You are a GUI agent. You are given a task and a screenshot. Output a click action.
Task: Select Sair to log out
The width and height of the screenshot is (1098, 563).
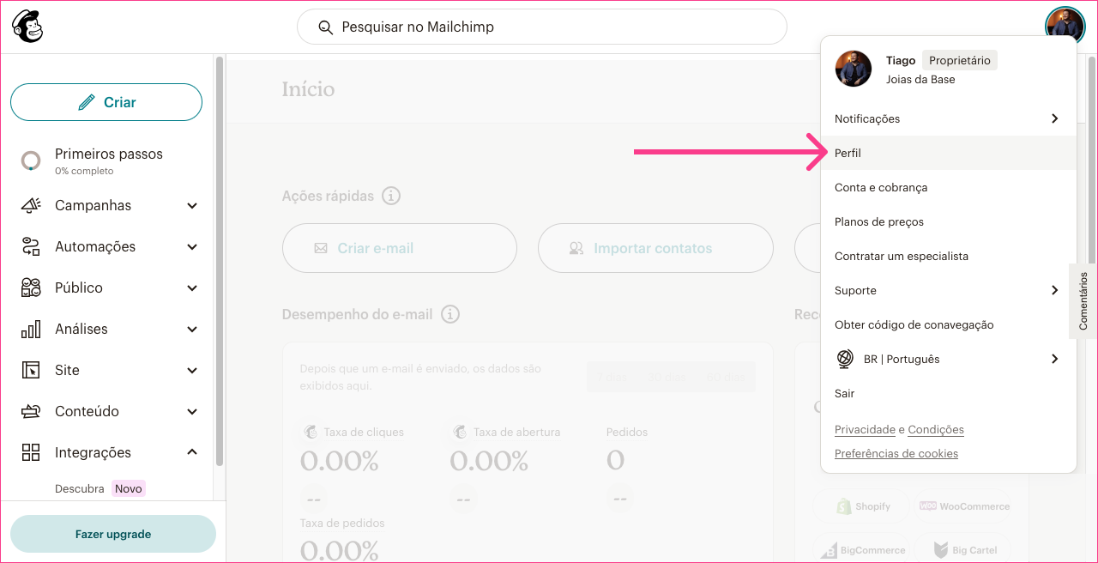coord(949,393)
